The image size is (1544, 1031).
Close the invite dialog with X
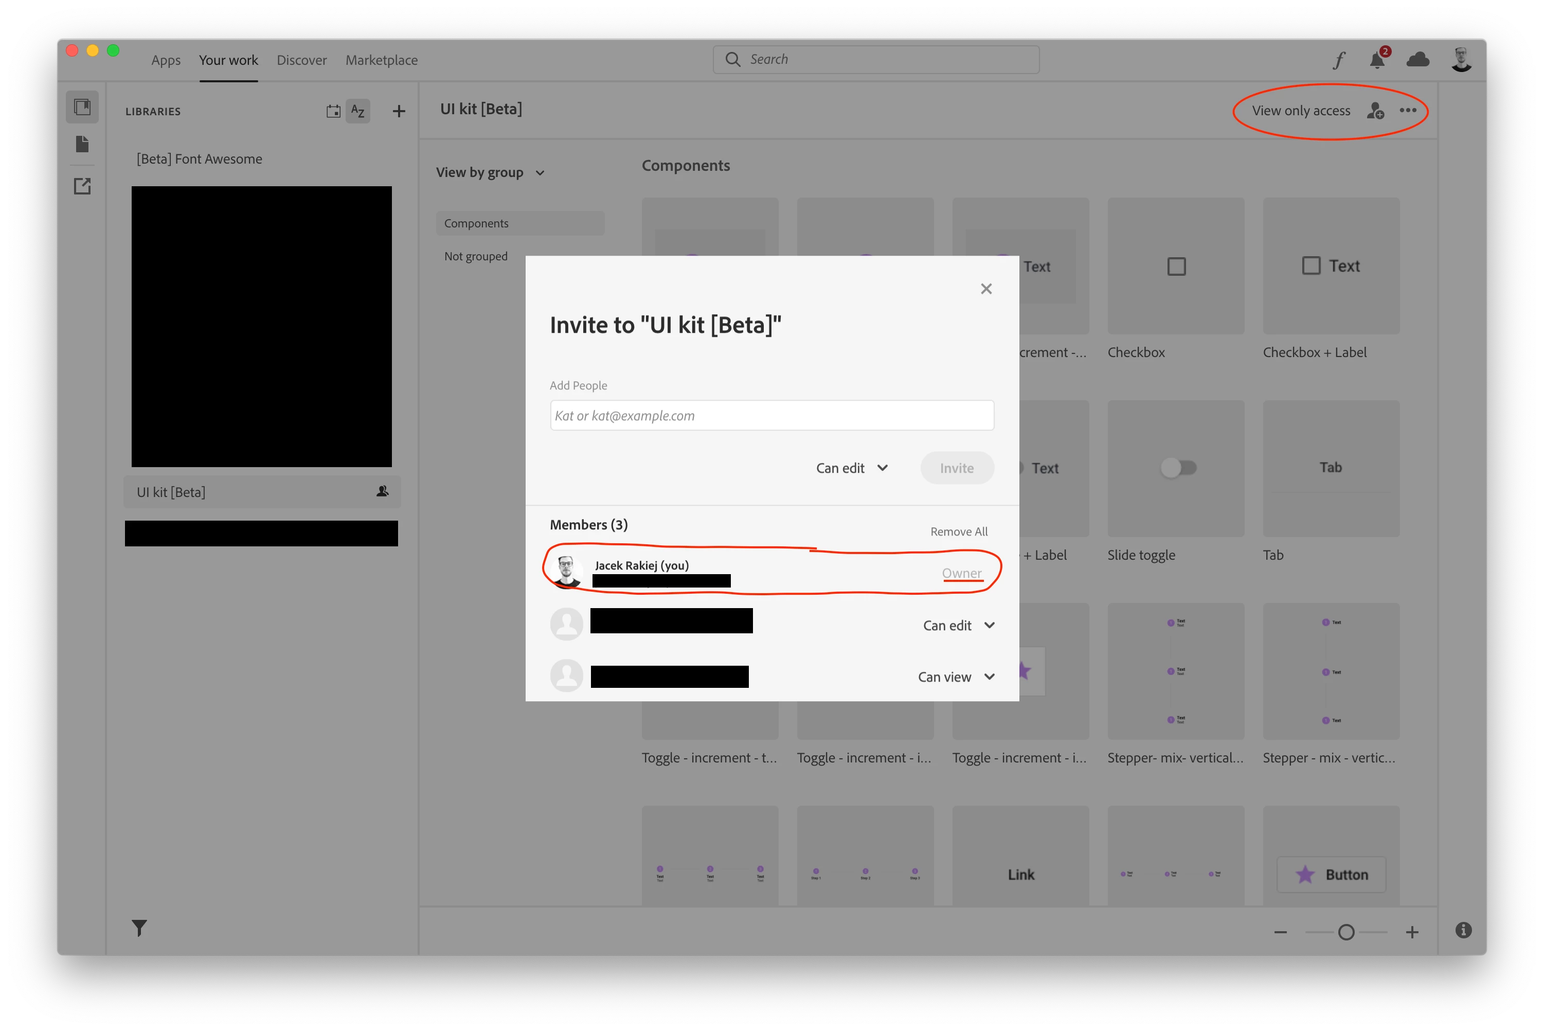986,289
